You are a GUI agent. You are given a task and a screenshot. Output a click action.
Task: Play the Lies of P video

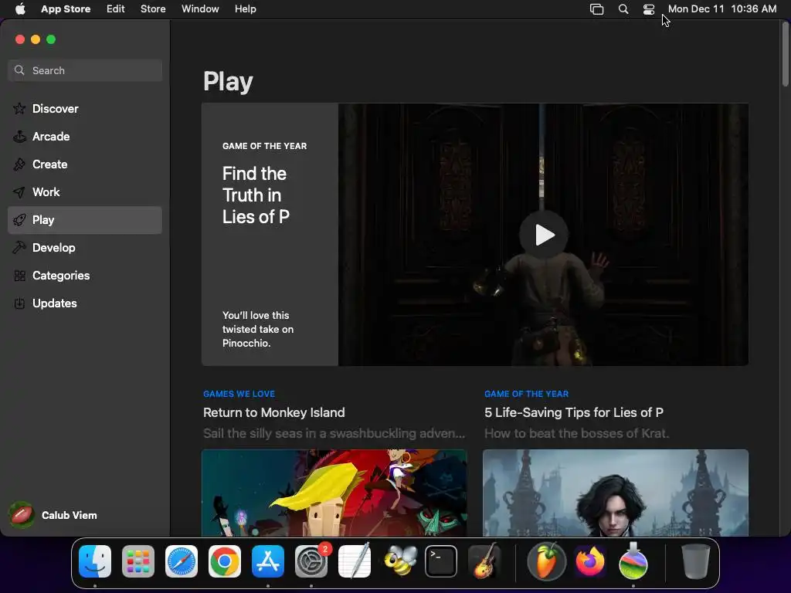(544, 235)
